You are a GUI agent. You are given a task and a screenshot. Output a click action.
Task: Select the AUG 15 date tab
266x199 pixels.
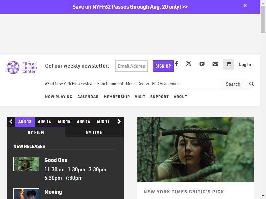point(64,122)
